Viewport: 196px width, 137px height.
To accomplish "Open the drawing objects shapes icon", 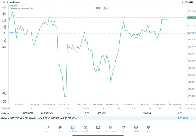I will pos(4,40).
